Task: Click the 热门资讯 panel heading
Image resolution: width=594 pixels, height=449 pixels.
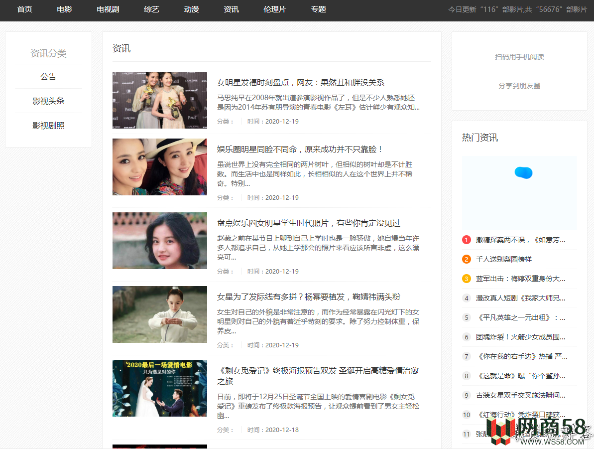Action: [x=480, y=137]
